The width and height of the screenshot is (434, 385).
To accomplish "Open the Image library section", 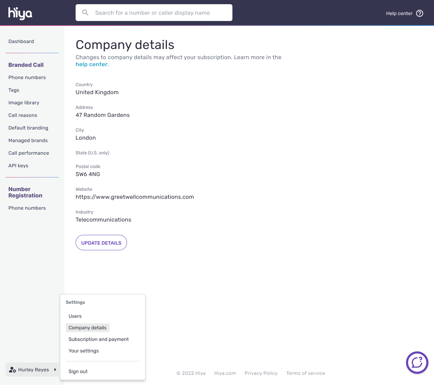I will (24, 103).
